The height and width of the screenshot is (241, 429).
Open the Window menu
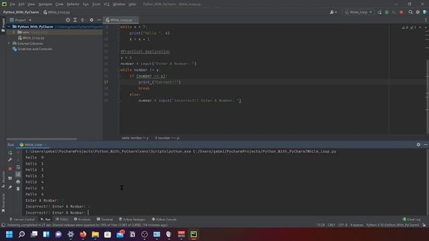coord(119,5)
